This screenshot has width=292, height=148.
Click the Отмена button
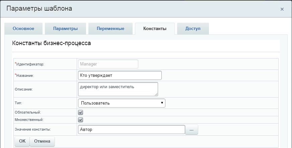tap(42, 141)
